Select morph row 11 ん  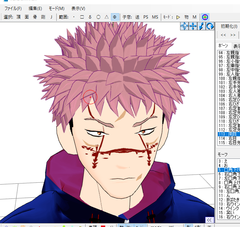tap(229, 196)
